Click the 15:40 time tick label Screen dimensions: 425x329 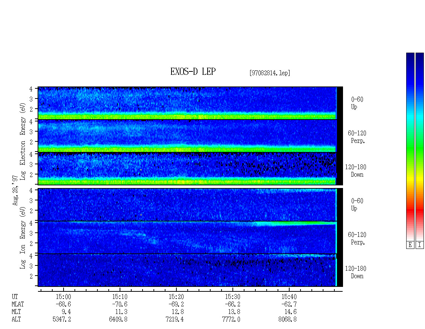pos(289,297)
